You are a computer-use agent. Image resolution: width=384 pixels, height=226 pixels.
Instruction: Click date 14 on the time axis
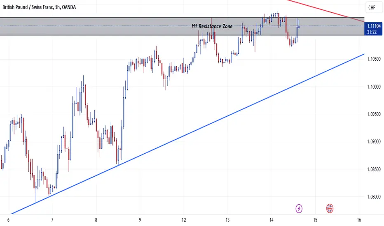pos(272,220)
